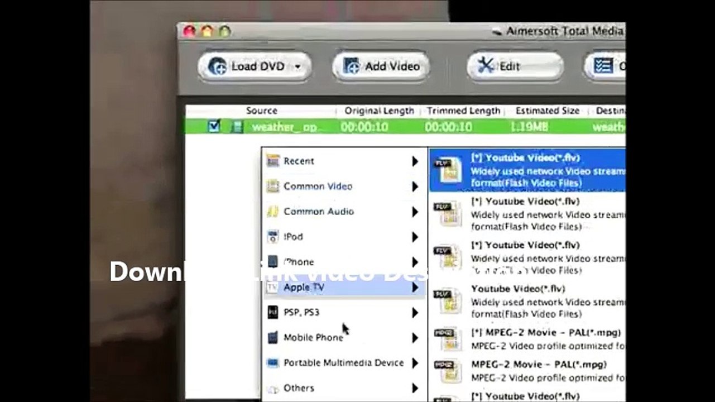Select the third Youtube Video(*.flv) entry
The width and height of the screenshot is (715, 402).
click(527, 257)
